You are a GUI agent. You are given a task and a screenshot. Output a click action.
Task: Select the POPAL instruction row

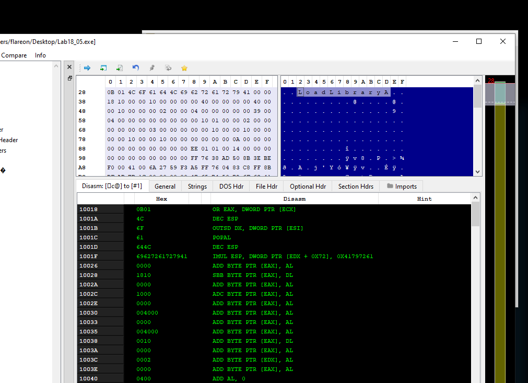pyautogui.click(x=221, y=237)
